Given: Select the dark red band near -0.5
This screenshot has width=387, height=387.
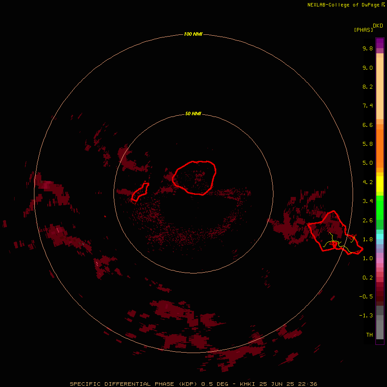Looking at the screenshot, I should (380, 296).
